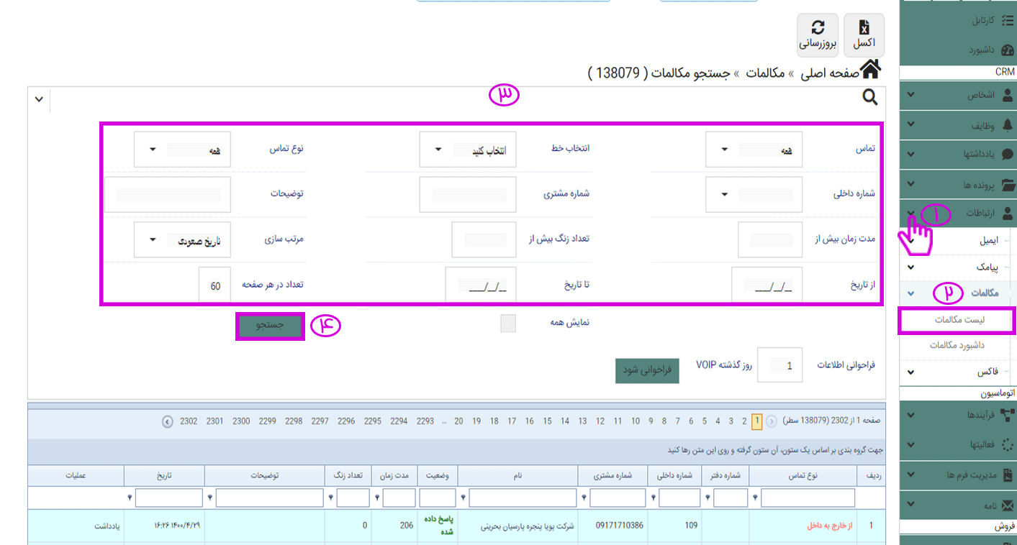Jump to last page 2302
Image resolution: width=1017 pixels, height=545 pixels.
189,421
